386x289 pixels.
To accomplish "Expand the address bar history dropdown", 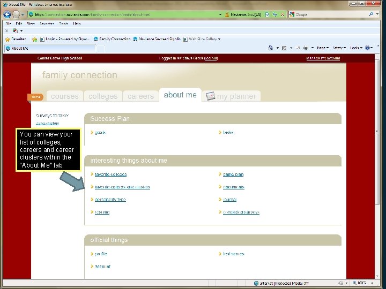I will tap(220, 14).
